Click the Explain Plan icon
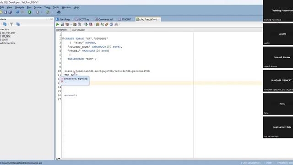The image size is (293, 165). pyautogui.click(x=67, y=24)
